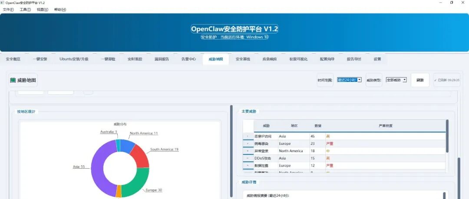Switch to the 告警中心 tab

point(188,59)
